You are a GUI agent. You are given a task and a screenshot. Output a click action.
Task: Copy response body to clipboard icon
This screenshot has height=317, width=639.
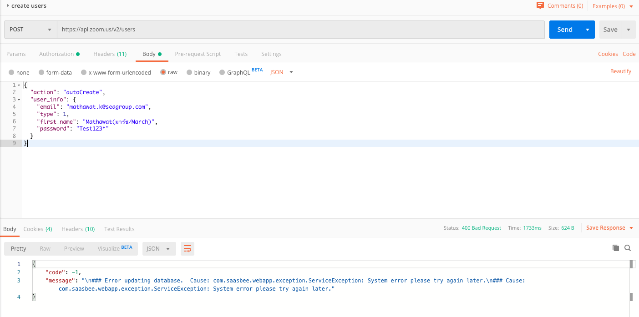point(616,248)
